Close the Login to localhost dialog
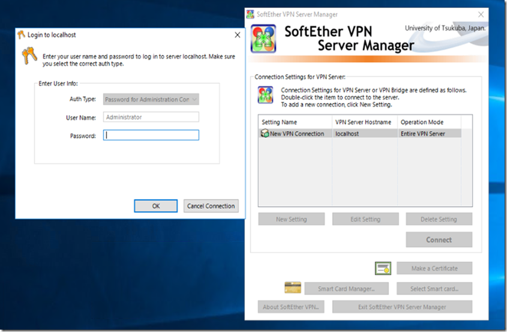Viewport: 507px width, 332px height. [x=237, y=35]
